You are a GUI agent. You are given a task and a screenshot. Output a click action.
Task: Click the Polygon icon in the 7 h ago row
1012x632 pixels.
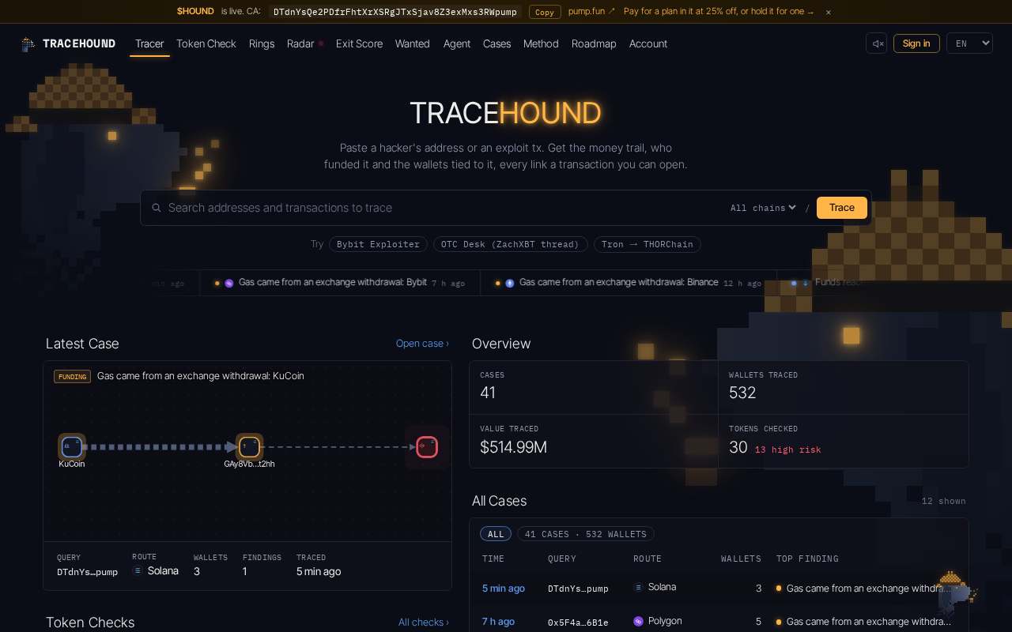pos(639,622)
